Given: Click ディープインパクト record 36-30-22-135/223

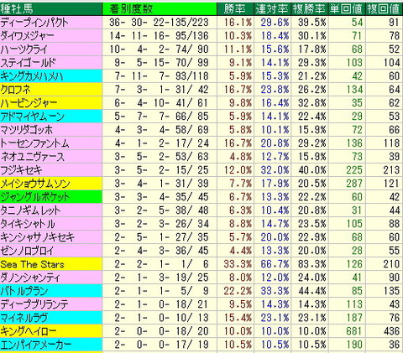Looking at the screenshot, I should click(159, 23).
